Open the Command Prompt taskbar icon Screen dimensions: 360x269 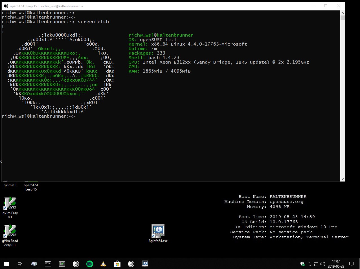[x=48, y=264]
